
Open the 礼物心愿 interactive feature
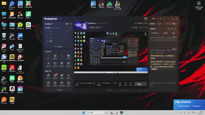click(x=68, y=57)
